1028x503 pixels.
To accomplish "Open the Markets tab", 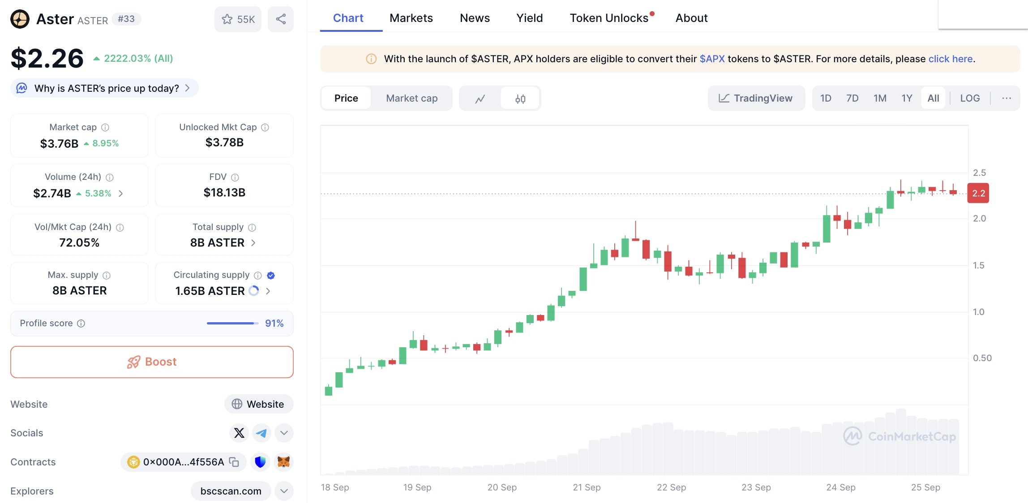I will pyautogui.click(x=411, y=18).
